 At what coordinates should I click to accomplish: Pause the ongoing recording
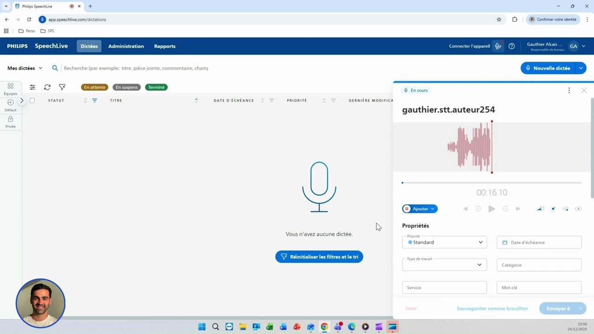(x=407, y=209)
